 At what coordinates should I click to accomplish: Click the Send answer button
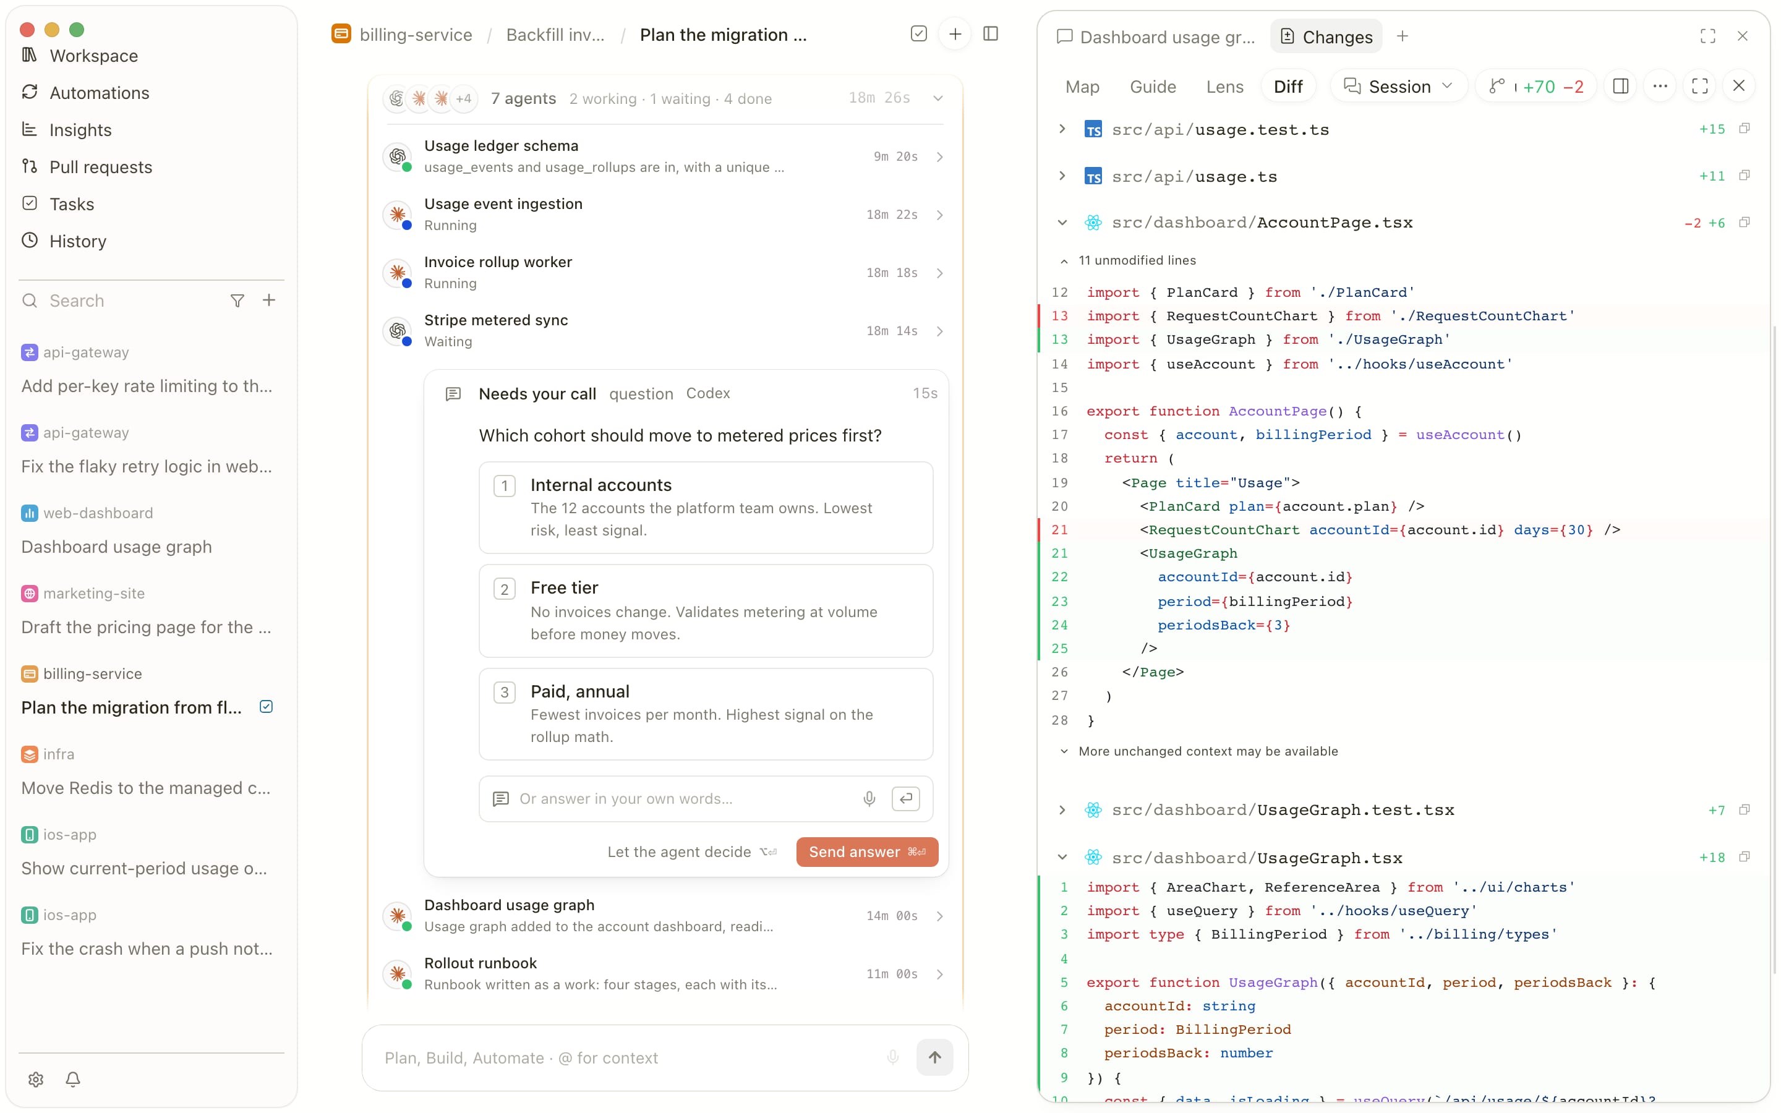867,851
